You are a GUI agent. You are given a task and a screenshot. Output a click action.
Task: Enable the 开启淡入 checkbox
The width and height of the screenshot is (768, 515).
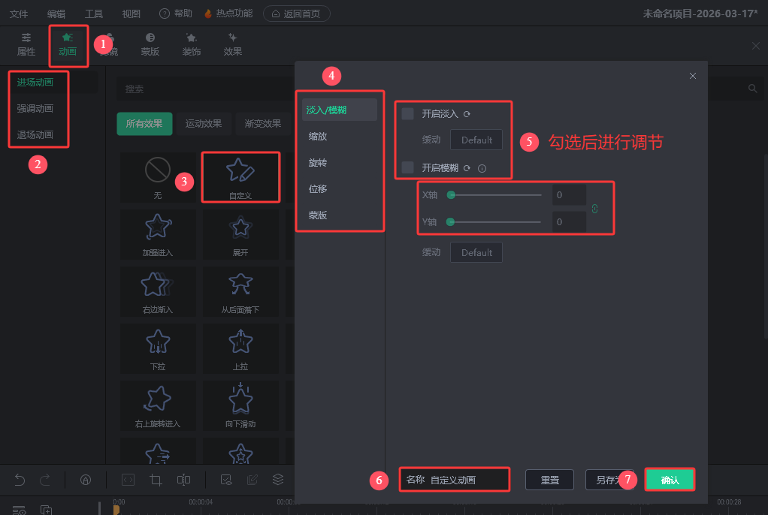pyautogui.click(x=408, y=114)
